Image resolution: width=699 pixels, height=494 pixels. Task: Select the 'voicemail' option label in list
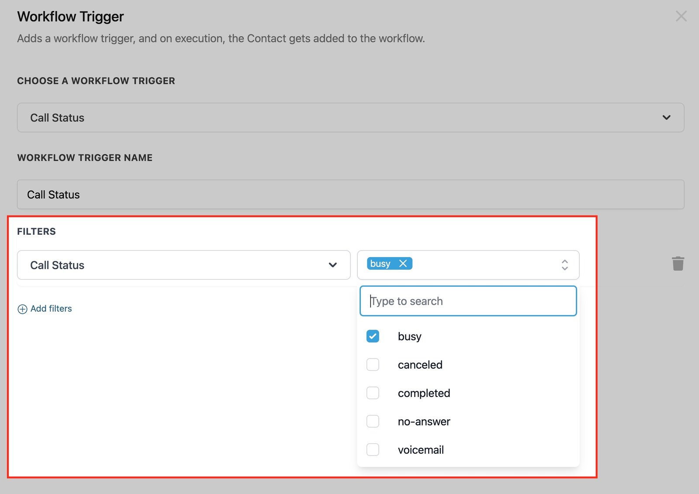pos(420,450)
